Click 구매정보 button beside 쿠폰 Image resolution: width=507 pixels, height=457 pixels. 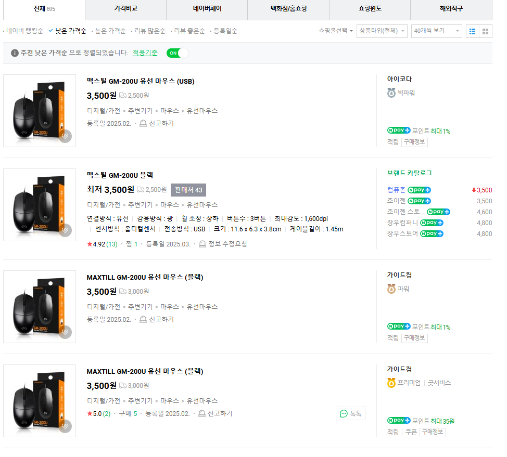tap(433, 432)
